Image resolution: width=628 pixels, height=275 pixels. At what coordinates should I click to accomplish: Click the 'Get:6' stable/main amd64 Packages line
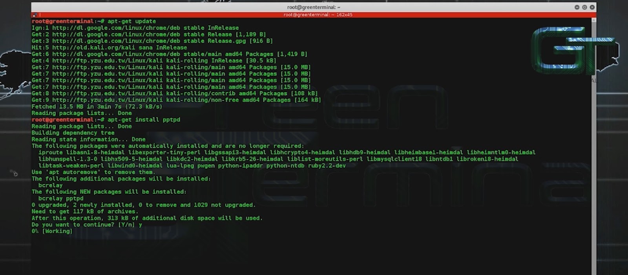[170, 54]
